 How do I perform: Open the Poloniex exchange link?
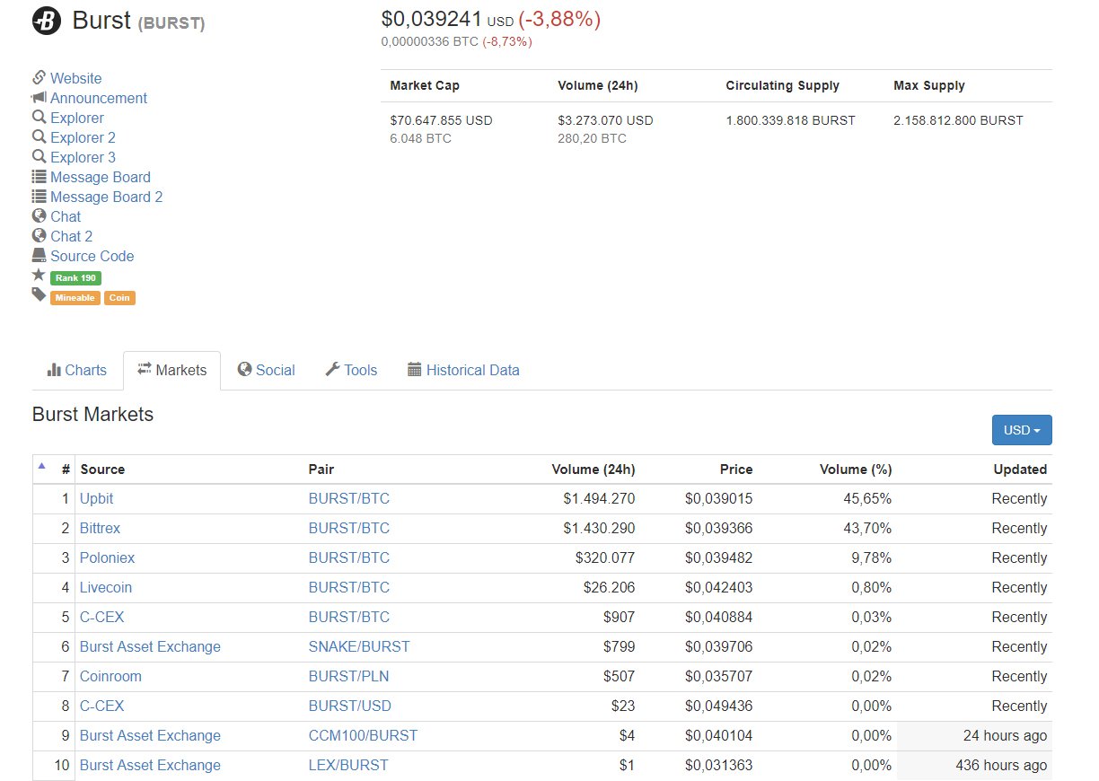click(x=107, y=557)
